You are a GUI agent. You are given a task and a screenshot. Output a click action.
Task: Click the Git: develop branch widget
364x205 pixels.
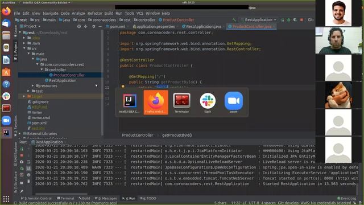point(288,203)
